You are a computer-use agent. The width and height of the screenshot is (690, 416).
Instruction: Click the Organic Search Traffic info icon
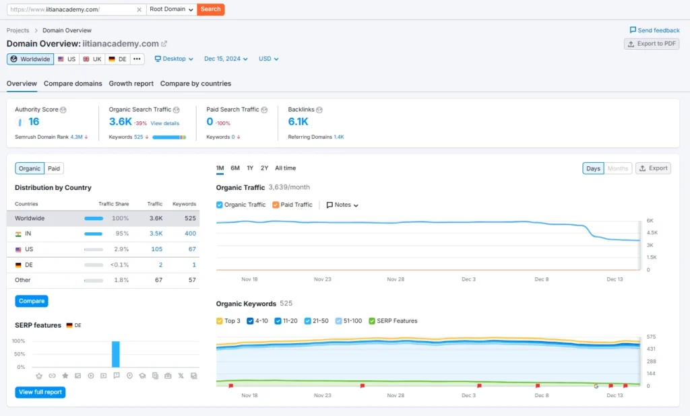coord(176,110)
